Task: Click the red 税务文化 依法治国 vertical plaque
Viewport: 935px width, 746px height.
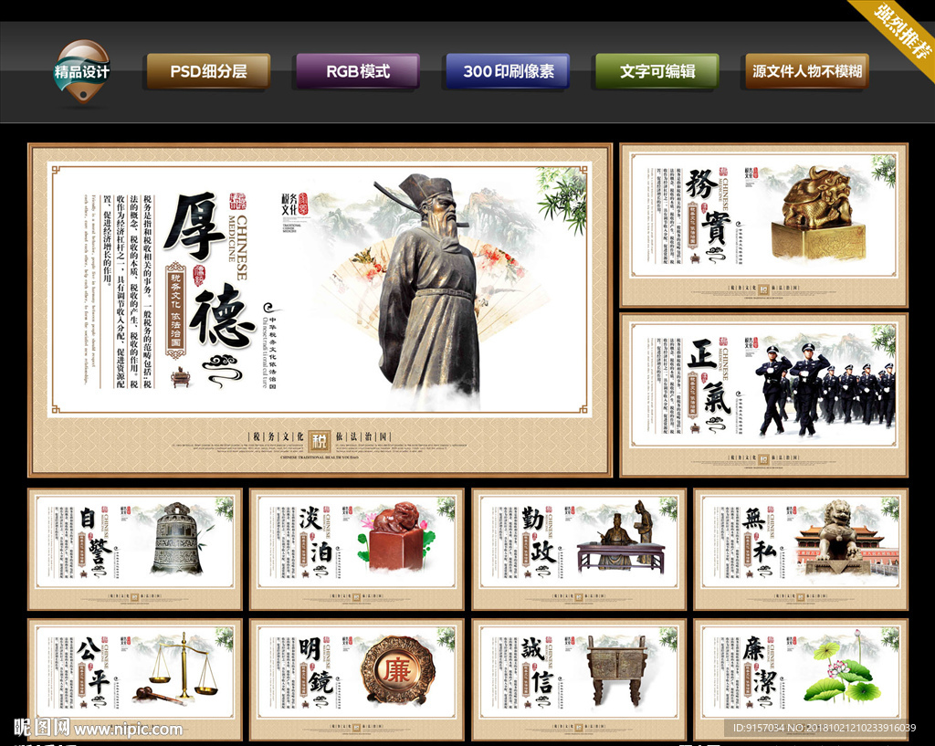Action: [x=176, y=310]
